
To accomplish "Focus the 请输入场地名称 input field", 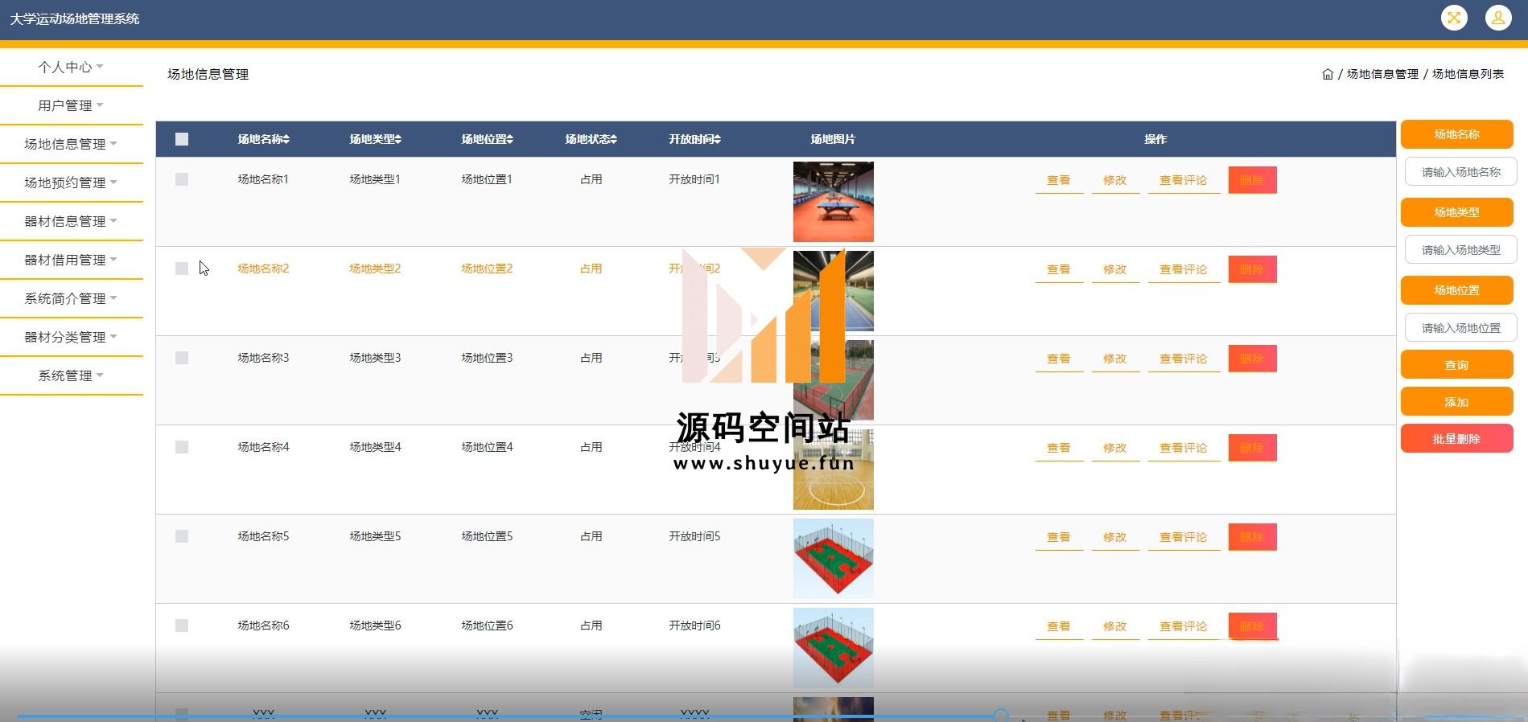I will 1460,172.
